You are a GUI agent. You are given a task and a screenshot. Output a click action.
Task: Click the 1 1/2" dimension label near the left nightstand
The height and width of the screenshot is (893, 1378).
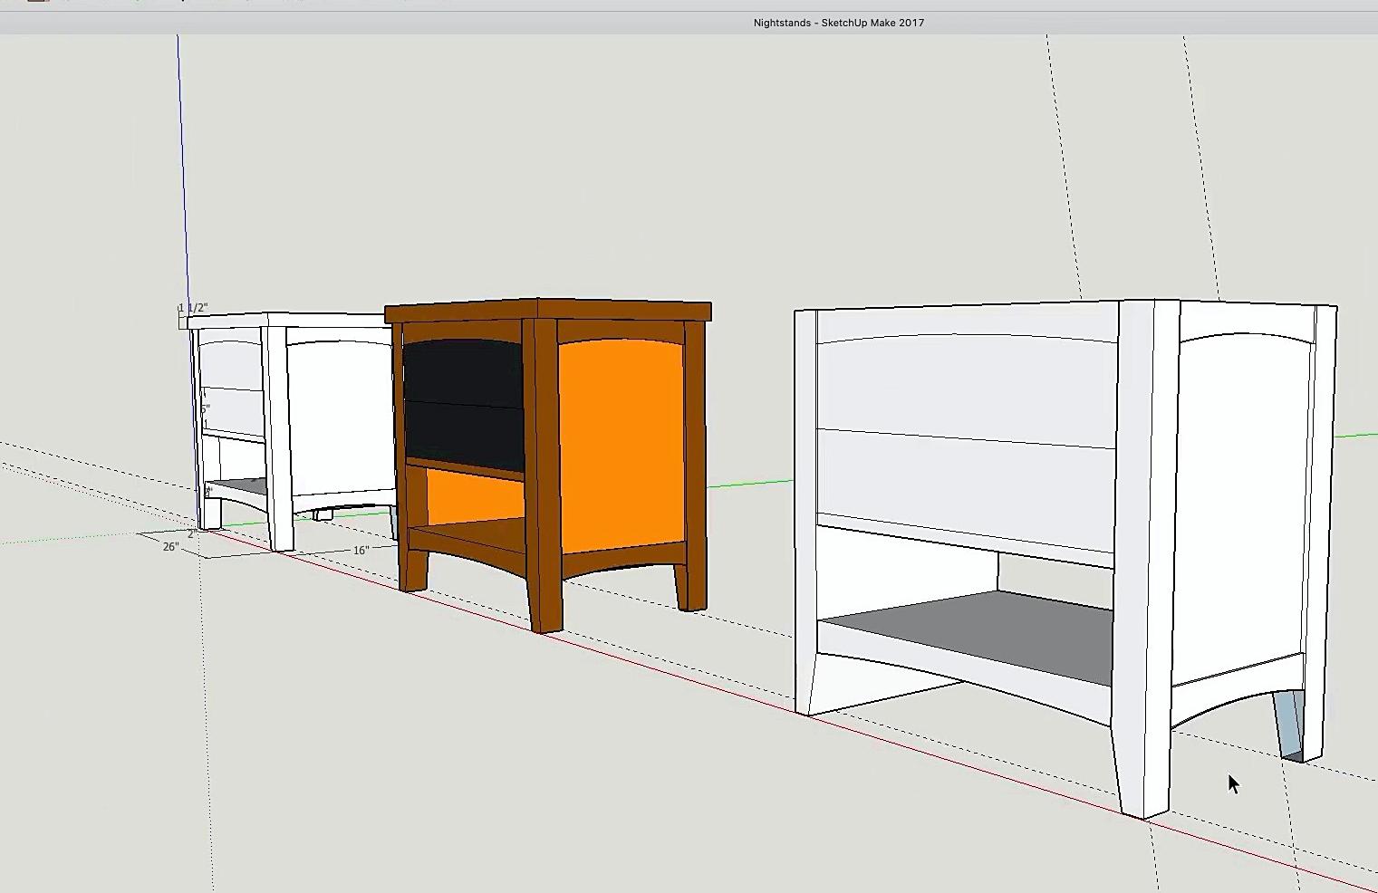tap(193, 308)
